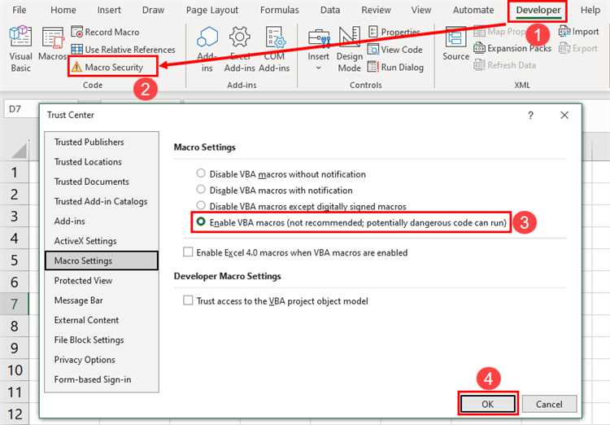Switch to the Draw tab
This screenshot has height=425, width=610.
coord(153,10)
